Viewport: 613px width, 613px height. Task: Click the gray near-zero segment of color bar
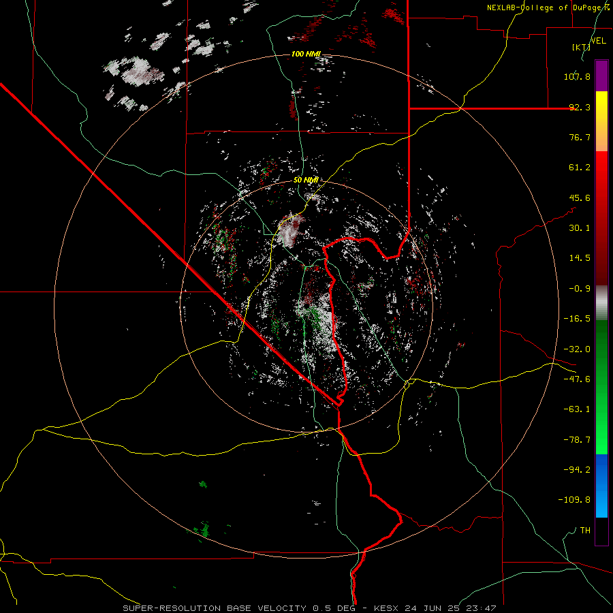tap(601, 303)
